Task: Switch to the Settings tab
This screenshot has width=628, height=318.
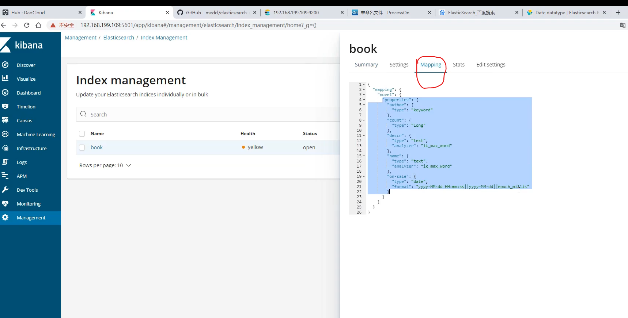Action: pyautogui.click(x=399, y=65)
